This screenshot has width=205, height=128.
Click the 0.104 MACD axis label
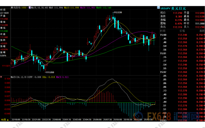click(x=7, y=79)
